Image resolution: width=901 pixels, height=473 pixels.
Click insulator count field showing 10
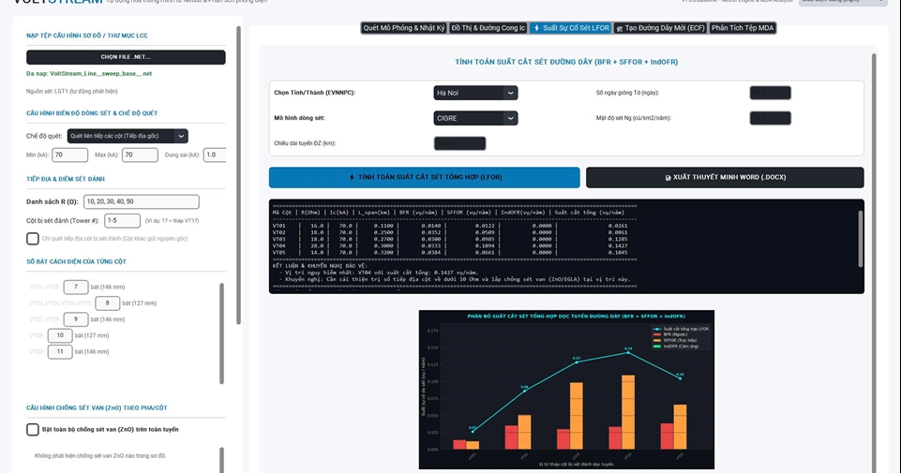(x=60, y=335)
